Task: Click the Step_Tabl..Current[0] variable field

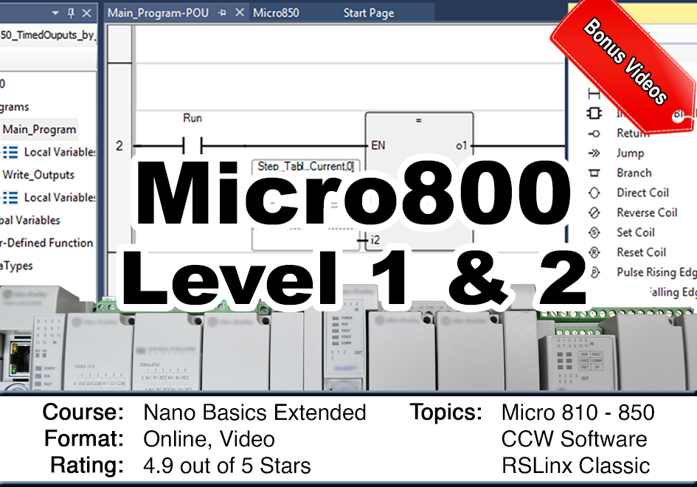Action: 305,167
